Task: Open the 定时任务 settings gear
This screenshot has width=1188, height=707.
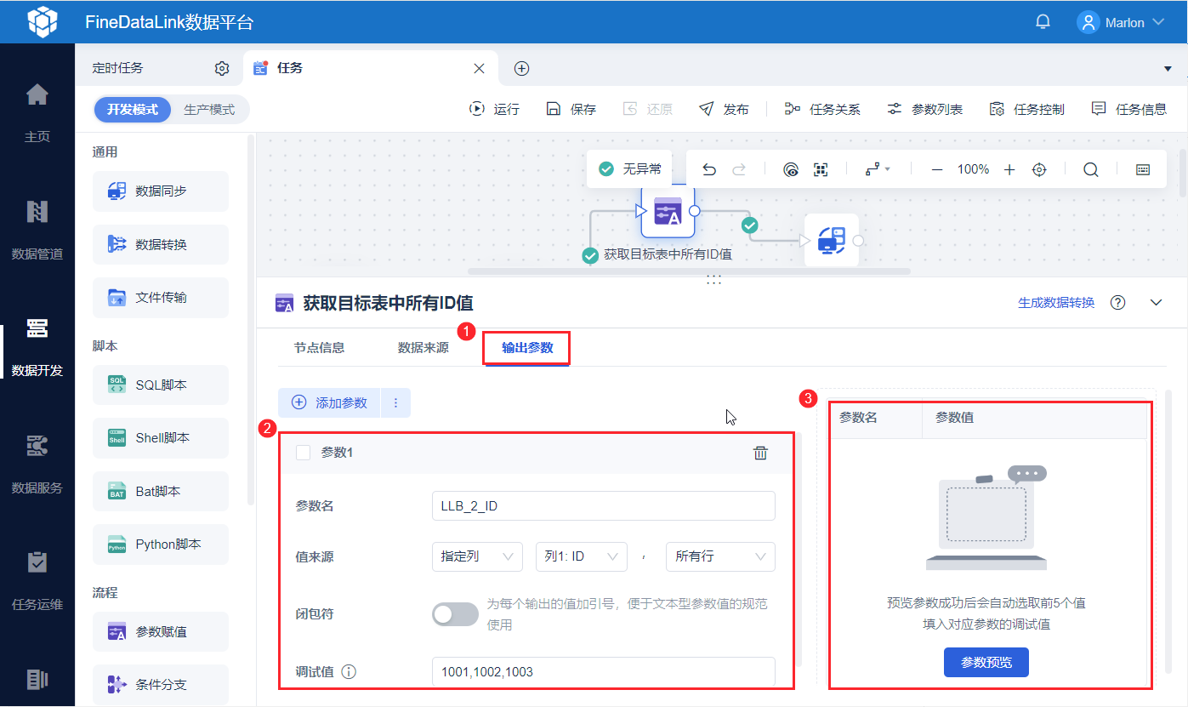Action: pyautogui.click(x=222, y=69)
